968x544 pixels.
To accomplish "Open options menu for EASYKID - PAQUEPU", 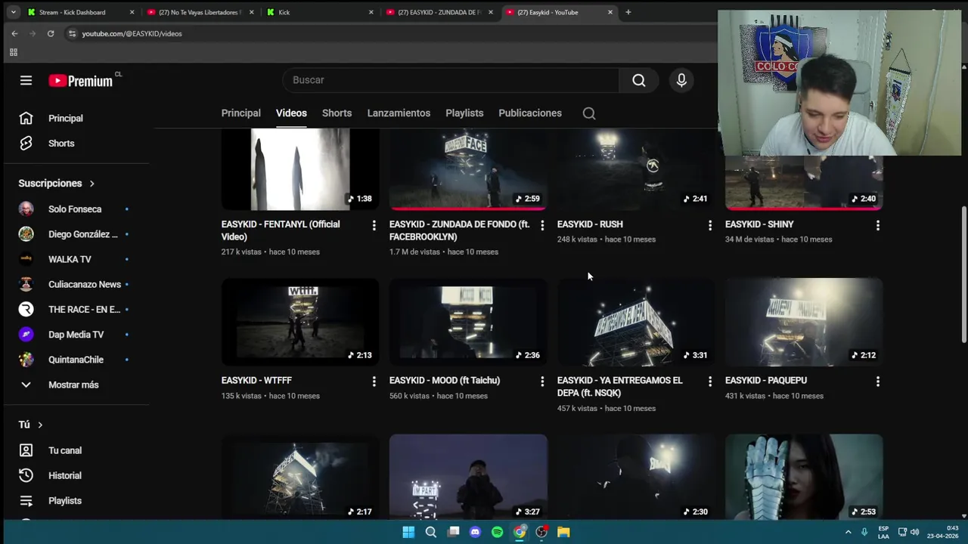I will point(877,382).
